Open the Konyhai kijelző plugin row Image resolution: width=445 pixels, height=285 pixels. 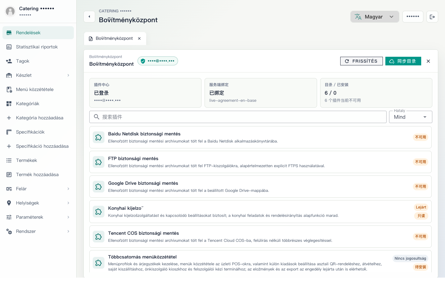(261, 212)
